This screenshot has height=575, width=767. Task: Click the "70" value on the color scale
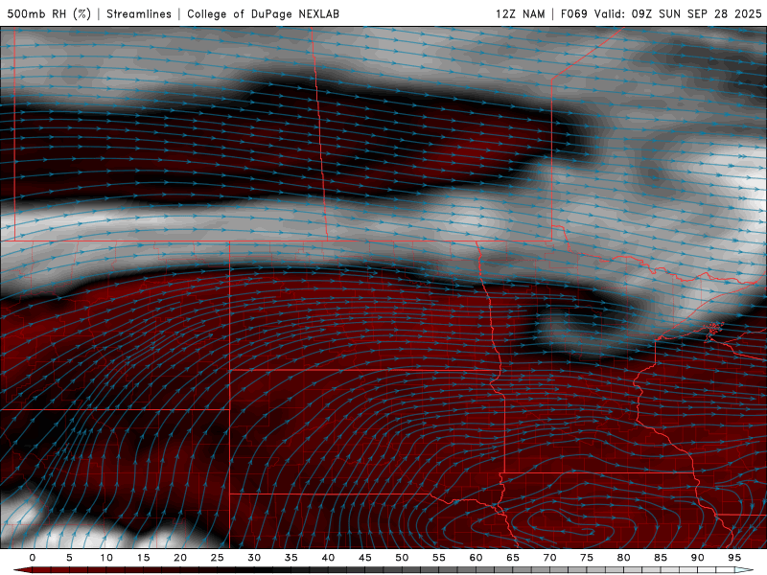[549, 558]
